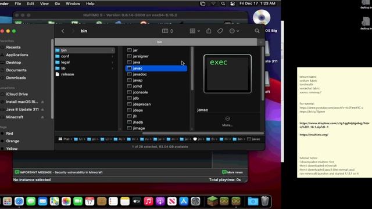
Task: Open the dropbox.com link in sticky note
Action: click(334, 125)
